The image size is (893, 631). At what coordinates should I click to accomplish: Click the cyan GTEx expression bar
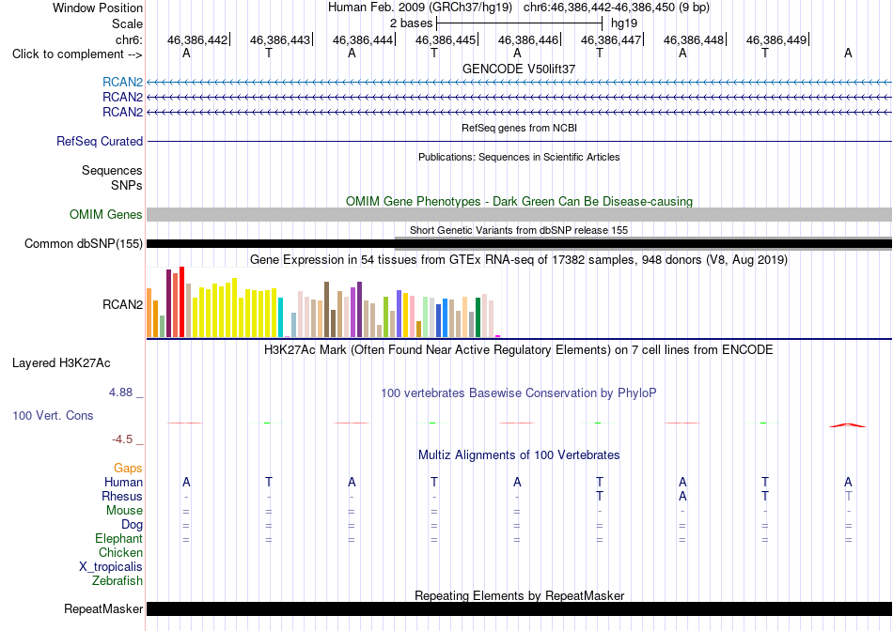(x=280, y=317)
